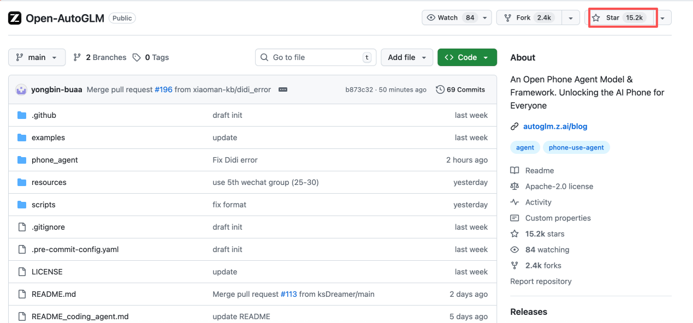Select the phone-use-agent topic tag
693x323 pixels.
click(x=576, y=147)
